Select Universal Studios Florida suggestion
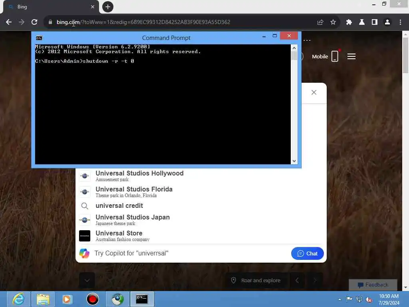 tap(201, 192)
